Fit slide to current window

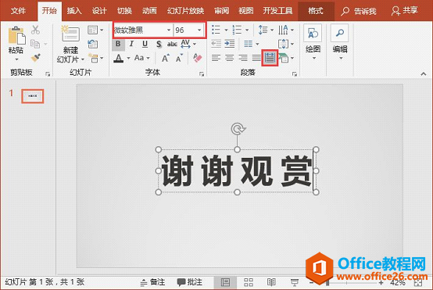pyautogui.click(x=418, y=282)
